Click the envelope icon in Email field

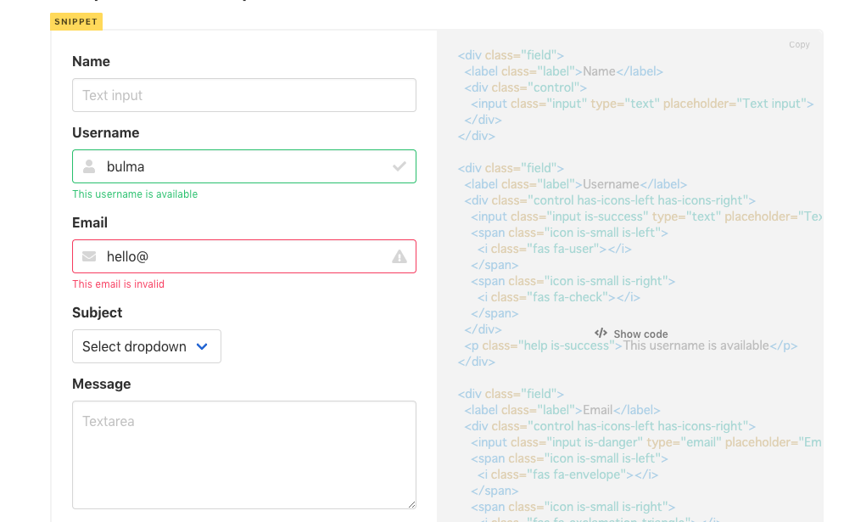89,256
